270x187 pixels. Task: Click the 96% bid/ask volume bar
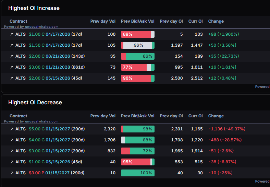(x=138, y=45)
